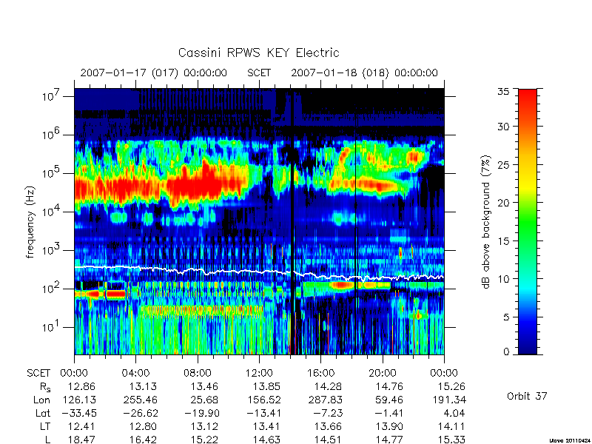
Task: Click Lat value -33.45
Action: pyautogui.click(x=78, y=413)
